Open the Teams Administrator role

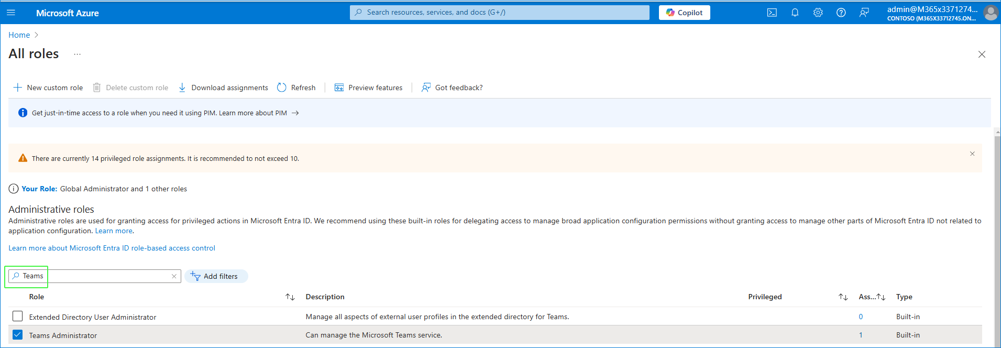point(63,335)
